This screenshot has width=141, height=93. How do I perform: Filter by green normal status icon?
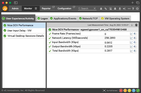pyautogui.click(x=138, y=90)
